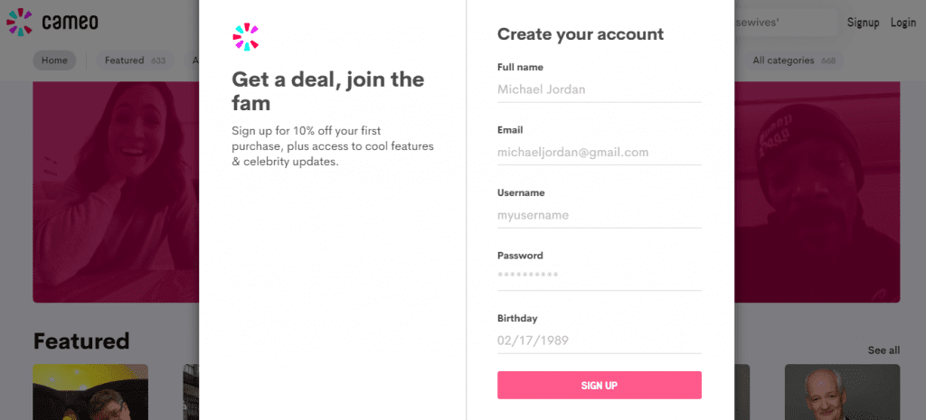Select the Password input field
The image size is (926, 420).
pyautogui.click(x=599, y=275)
